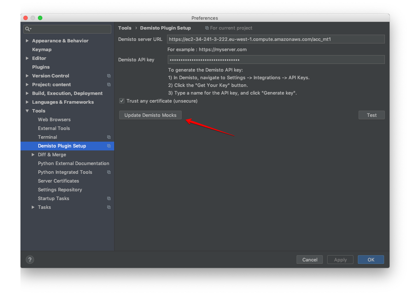Click the 'Generate key' instruction line
Image resolution: width=410 pixels, height=295 pixels.
[x=232, y=93]
